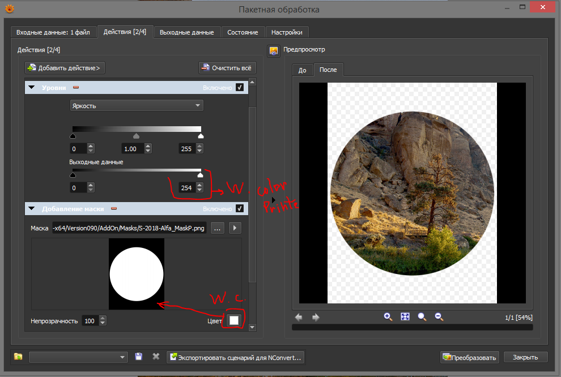Toggle the Предпросмотр preview panel icon
This screenshot has width=561, height=377.
coord(274,51)
